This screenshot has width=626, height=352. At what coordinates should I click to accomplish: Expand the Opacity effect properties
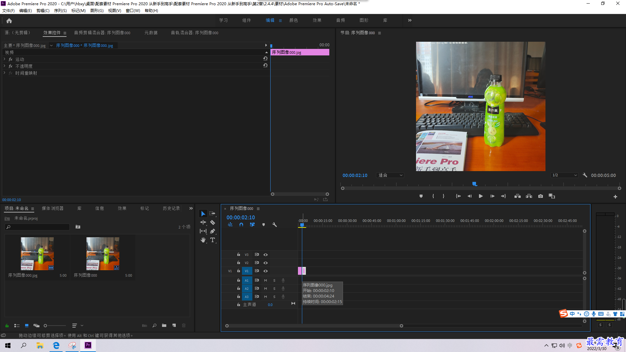pos(5,66)
